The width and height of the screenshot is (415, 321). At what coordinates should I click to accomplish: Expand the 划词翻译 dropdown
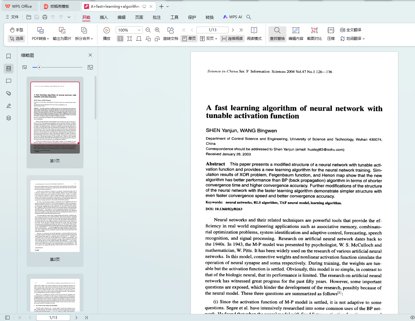tap(364, 39)
